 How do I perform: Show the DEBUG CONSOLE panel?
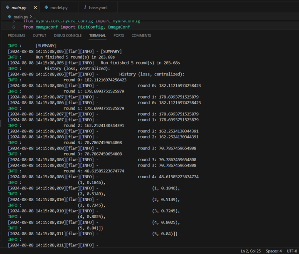point(67,36)
